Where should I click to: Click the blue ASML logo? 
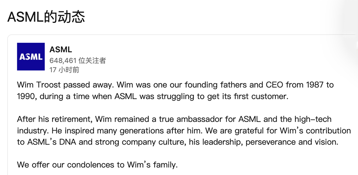(x=31, y=57)
